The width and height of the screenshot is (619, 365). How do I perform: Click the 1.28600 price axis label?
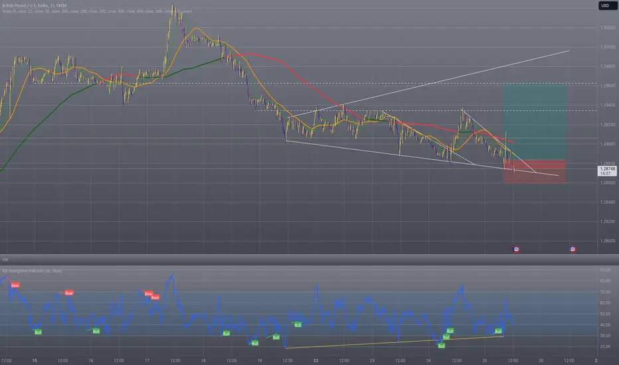(607, 183)
